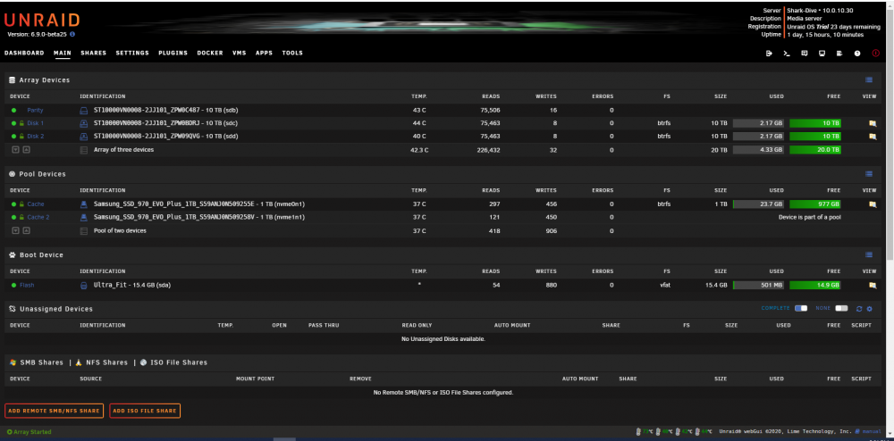Click the UNRAID logo
This screenshot has width=894, height=441.
tap(42, 20)
